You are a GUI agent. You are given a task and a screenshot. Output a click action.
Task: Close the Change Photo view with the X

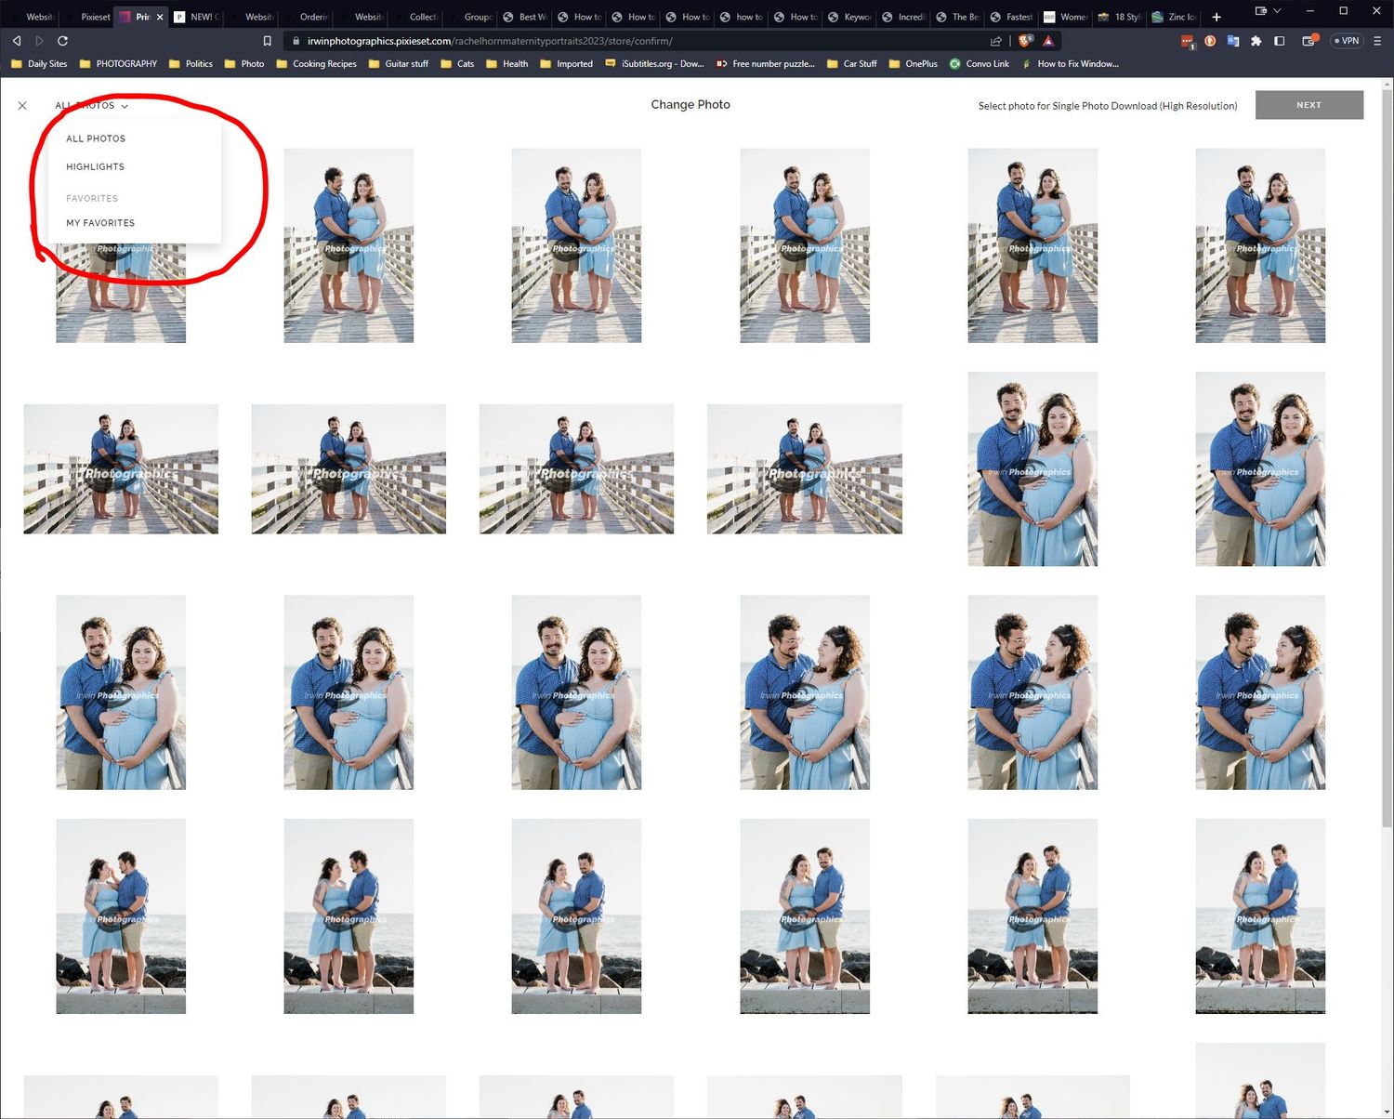[x=22, y=106]
